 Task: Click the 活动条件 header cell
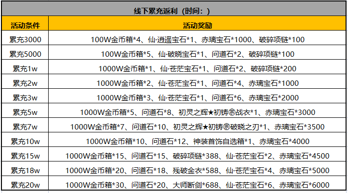pyautogui.click(x=25, y=23)
